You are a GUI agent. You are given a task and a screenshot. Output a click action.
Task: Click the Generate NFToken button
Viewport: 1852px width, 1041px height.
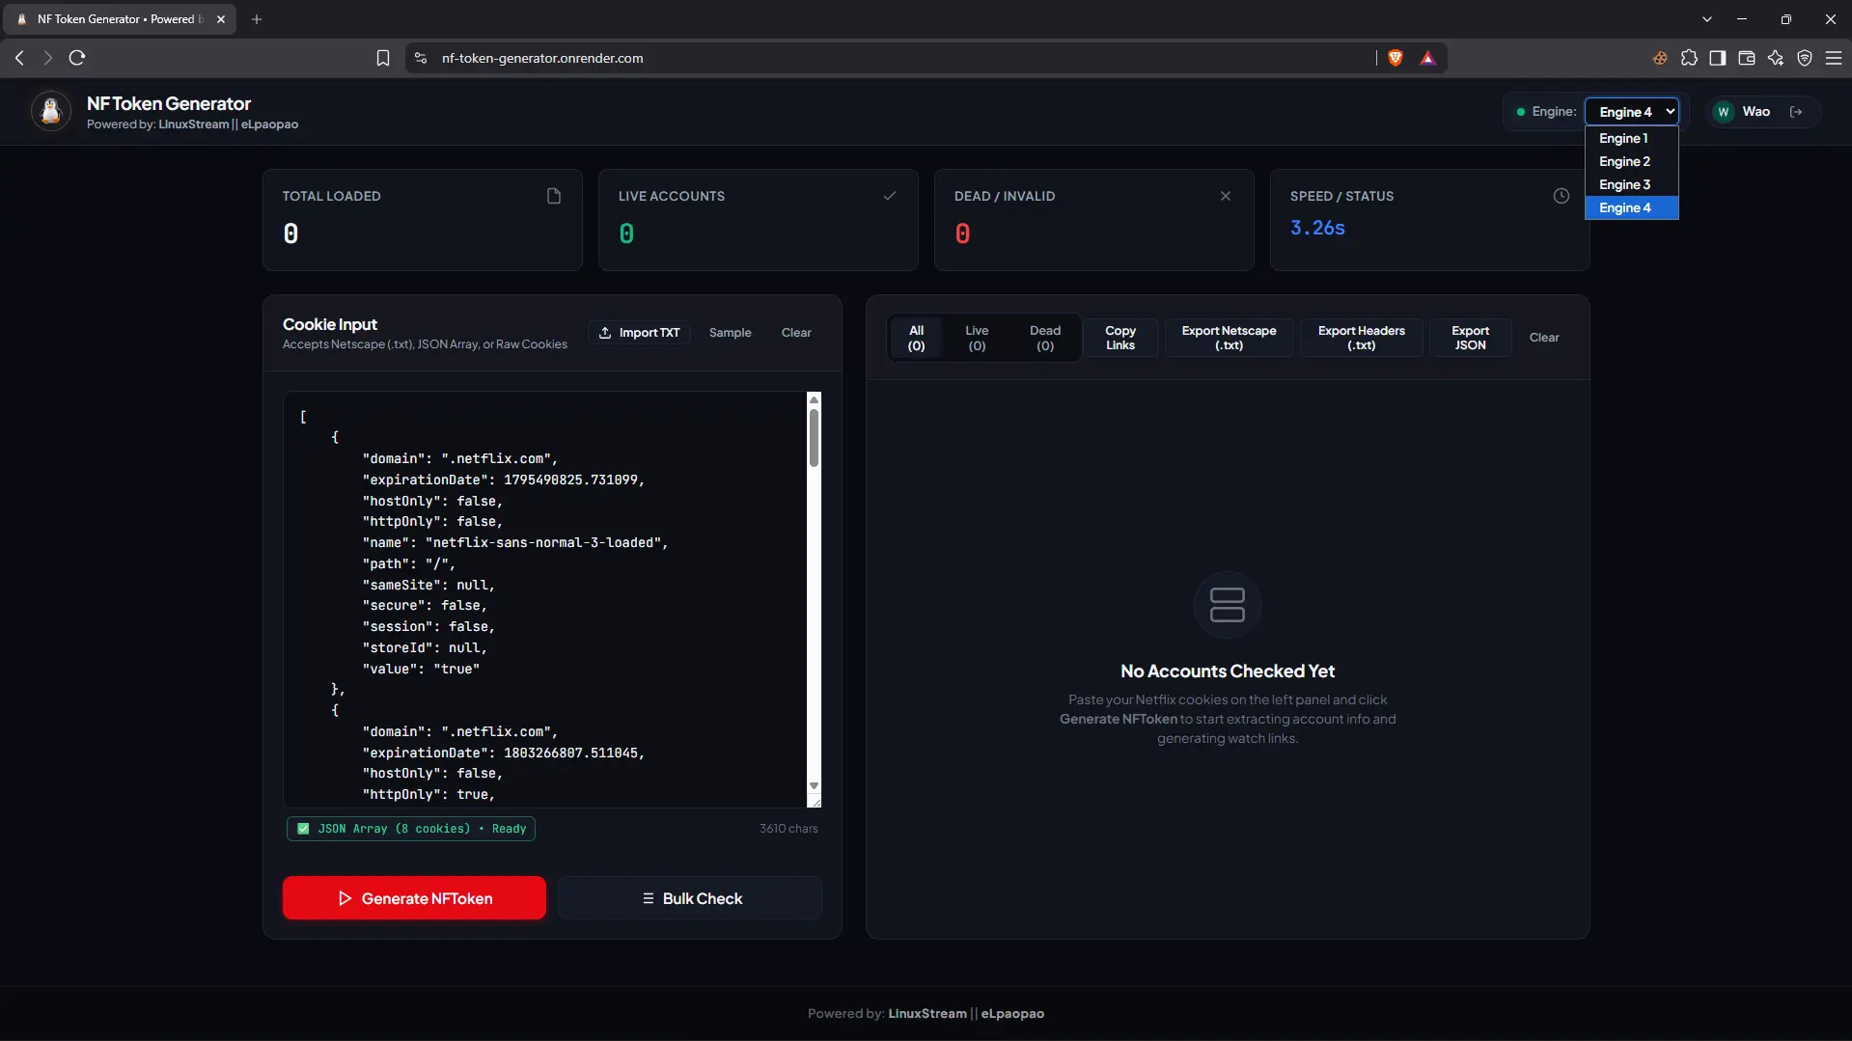point(414,898)
